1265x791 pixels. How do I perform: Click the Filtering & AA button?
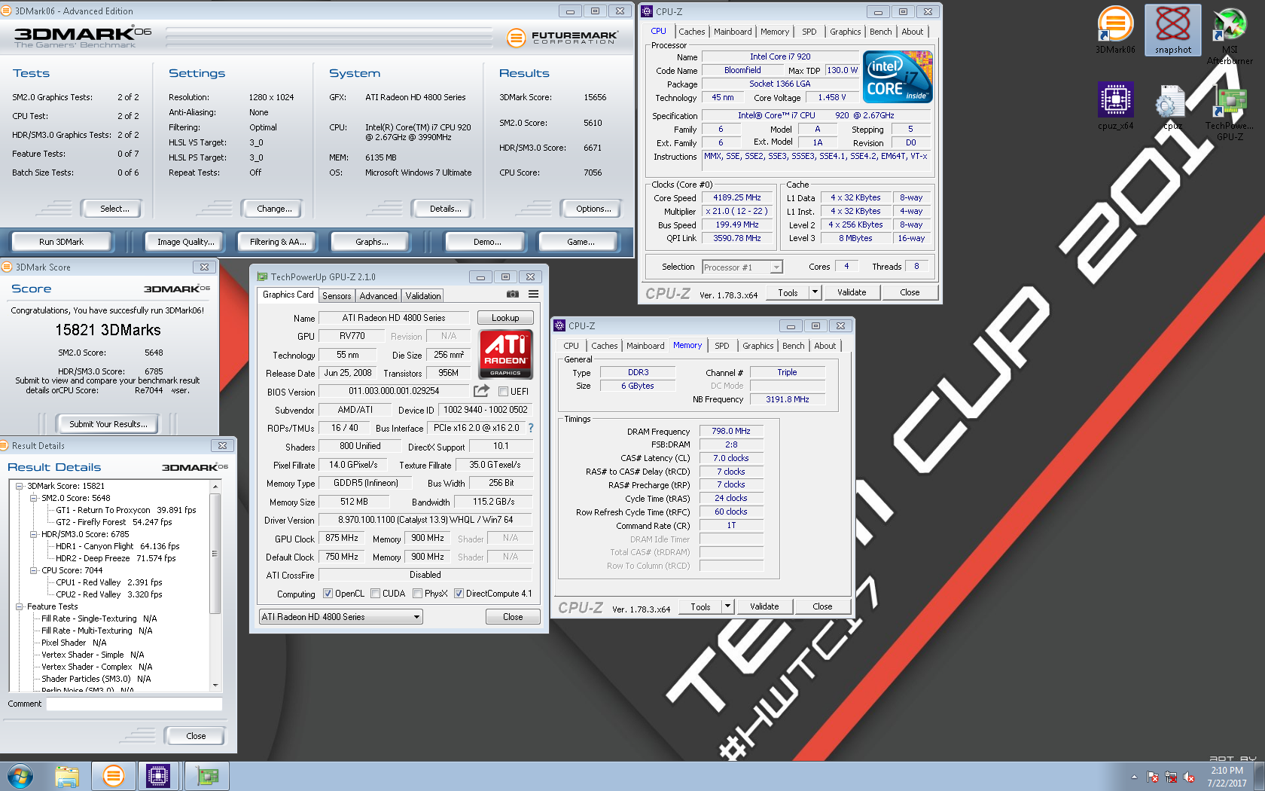pyautogui.click(x=278, y=242)
